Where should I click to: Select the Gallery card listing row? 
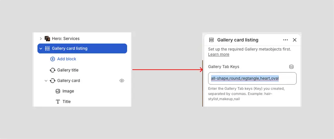click(x=82, y=49)
